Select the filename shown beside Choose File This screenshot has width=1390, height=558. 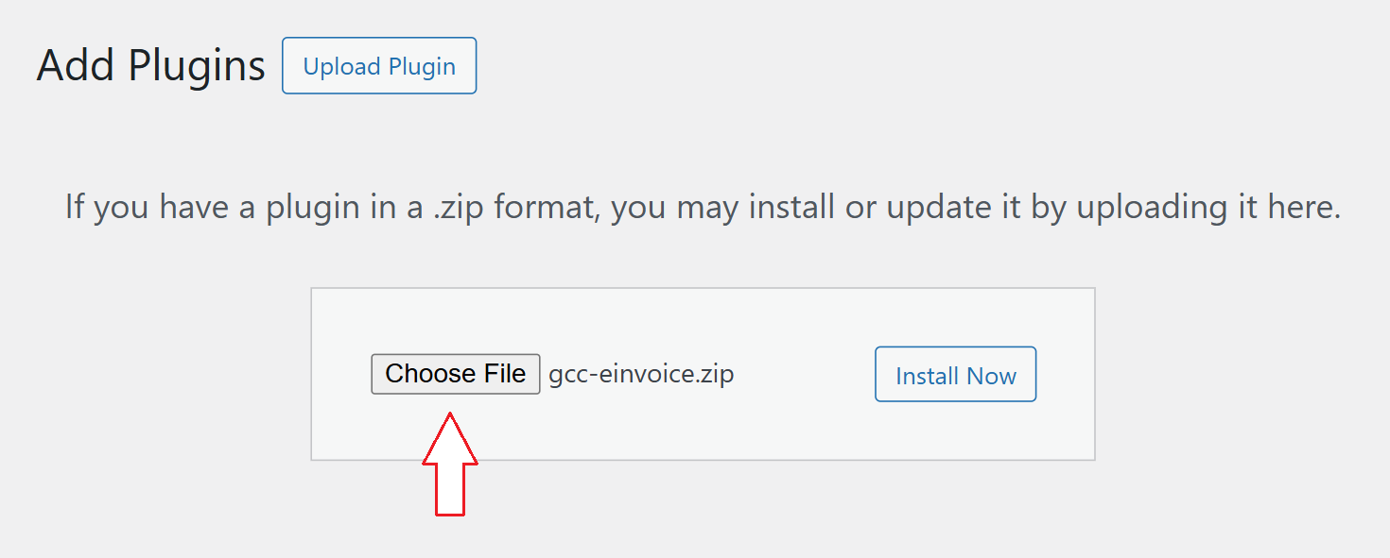coord(640,373)
